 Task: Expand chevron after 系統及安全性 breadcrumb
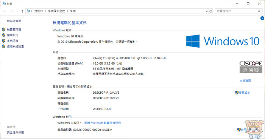pos(67,11)
